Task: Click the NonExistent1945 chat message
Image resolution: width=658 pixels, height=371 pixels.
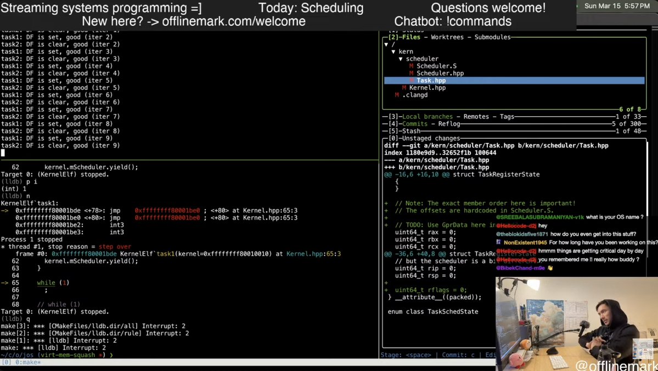Action: tap(577, 242)
